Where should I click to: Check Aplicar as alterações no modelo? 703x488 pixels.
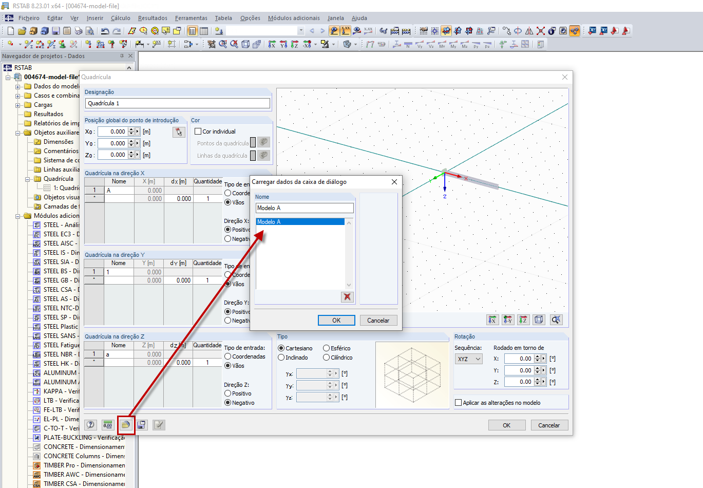459,403
